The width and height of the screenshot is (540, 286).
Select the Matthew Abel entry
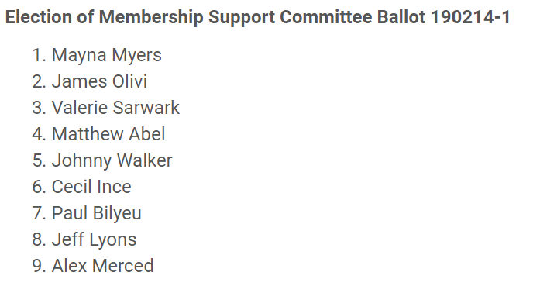108,133
